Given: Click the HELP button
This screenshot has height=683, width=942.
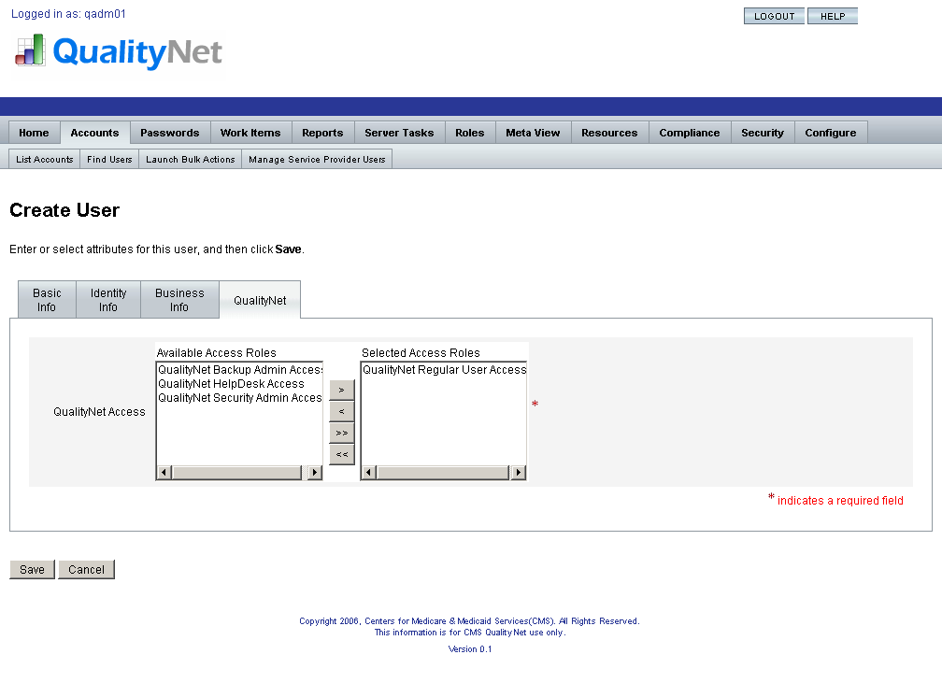Looking at the screenshot, I should coord(833,16).
